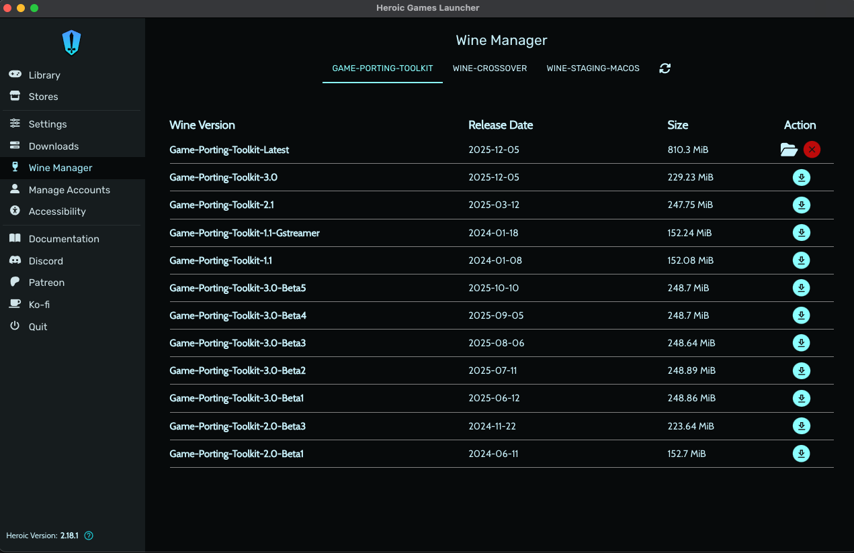Image resolution: width=854 pixels, height=553 pixels.
Task: Click the Size column header
Action: point(678,125)
